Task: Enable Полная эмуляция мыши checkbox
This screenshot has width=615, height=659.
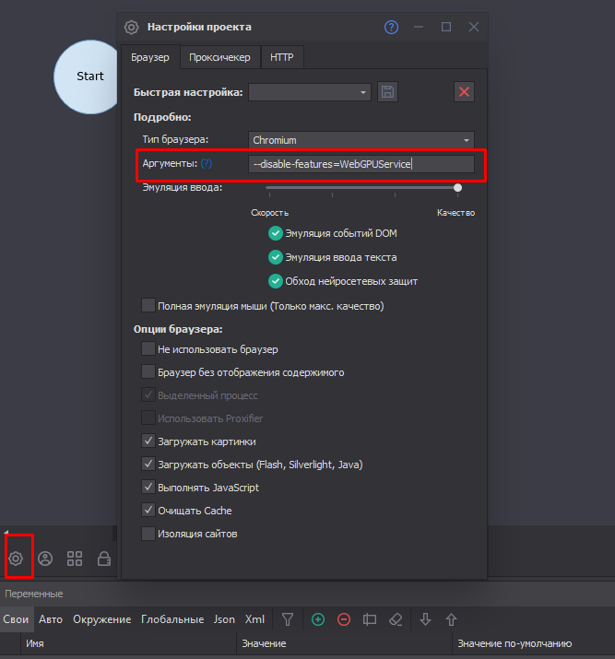Action: [x=148, y=306]
